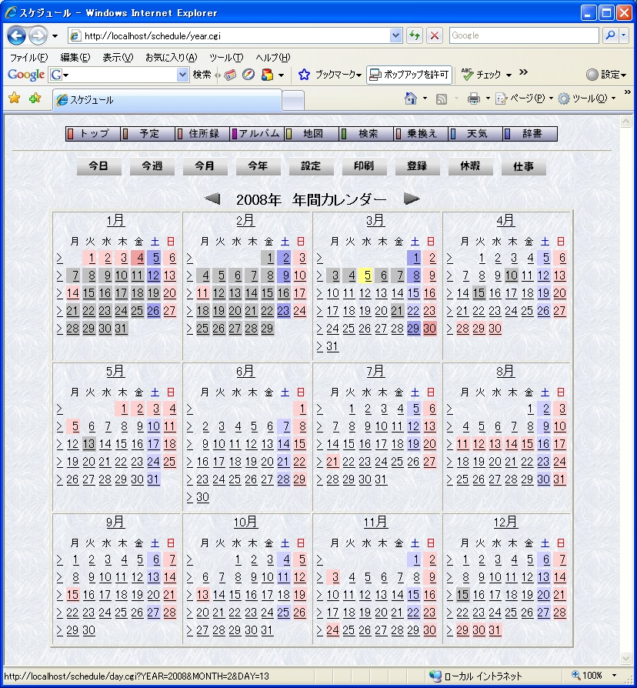This screenshot has height=688, width=637.
Task: Click the トップ navigation button
Action: click(93, 134)
